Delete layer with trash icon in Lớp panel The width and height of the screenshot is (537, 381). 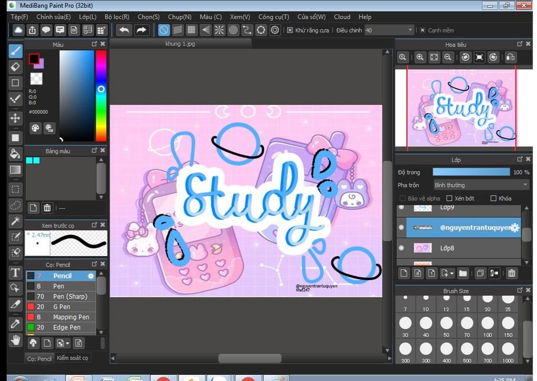point(512,273)
